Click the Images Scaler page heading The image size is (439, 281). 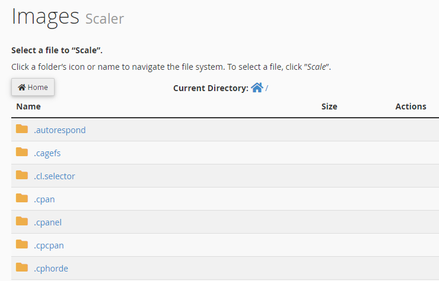tap(68, 17)
